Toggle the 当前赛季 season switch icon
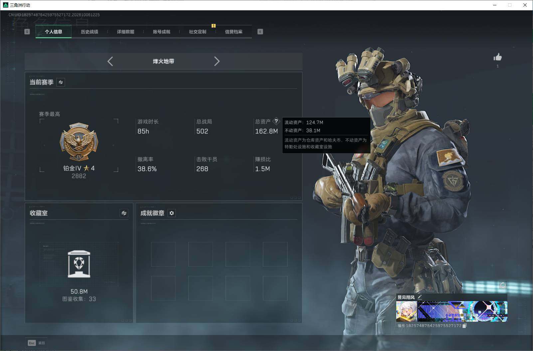 pos(61,82)
